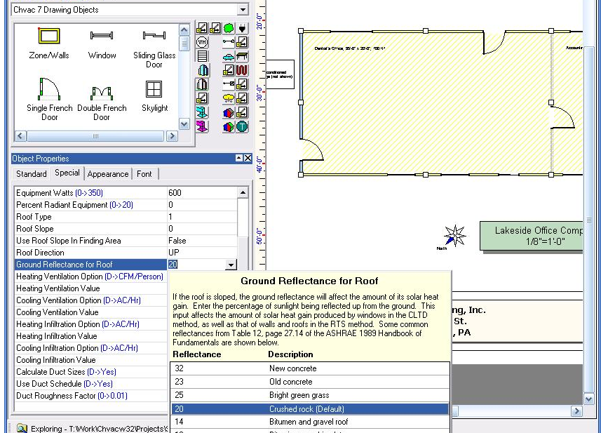
Task: Click the drawing objects palette scroll-up arrow
Action: coord(184,29)
